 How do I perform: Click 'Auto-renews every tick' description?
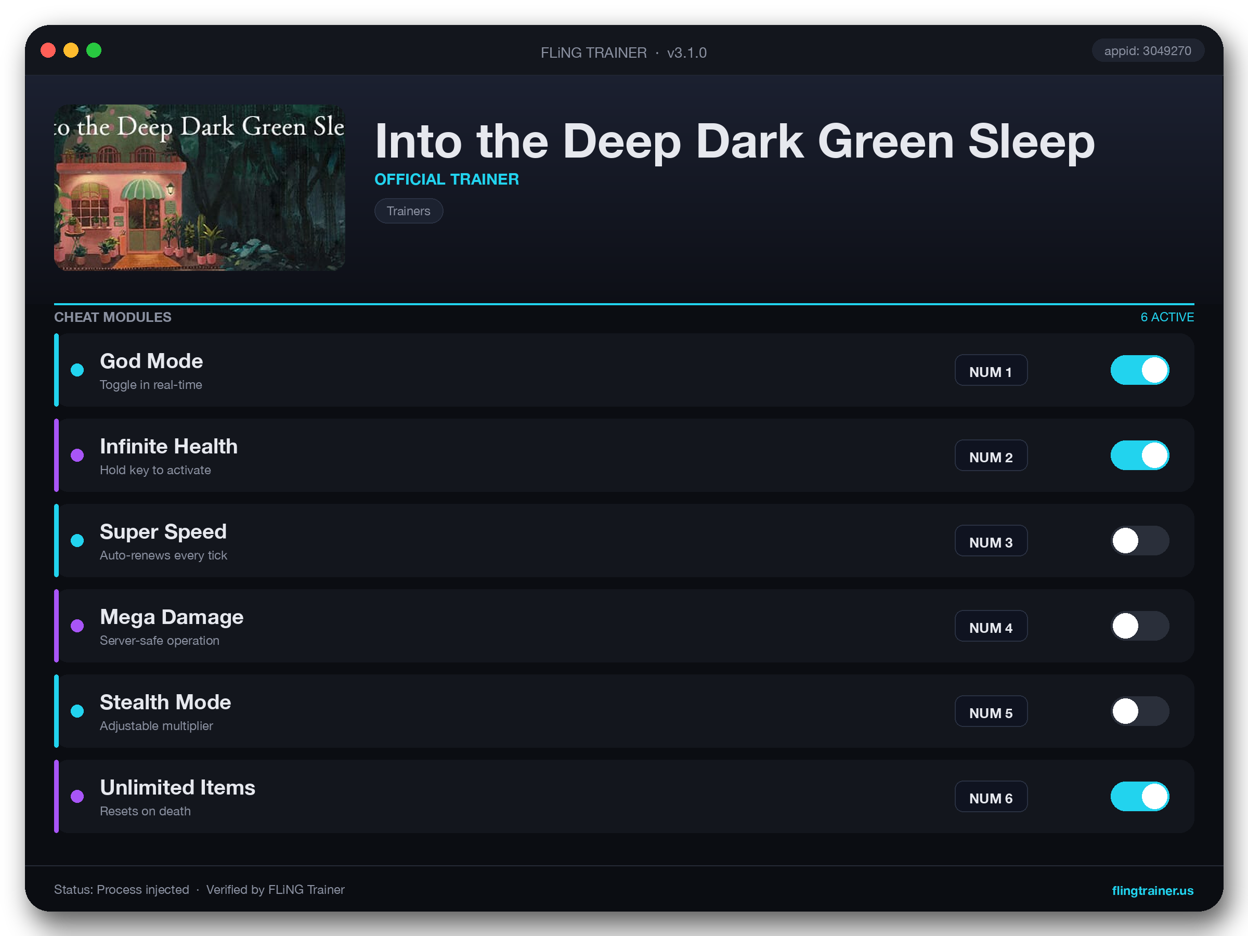pos(164,555)
